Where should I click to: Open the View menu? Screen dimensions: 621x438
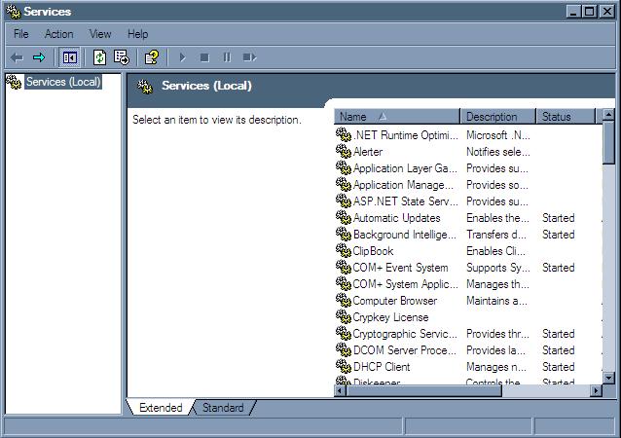(x=100, y=34)
